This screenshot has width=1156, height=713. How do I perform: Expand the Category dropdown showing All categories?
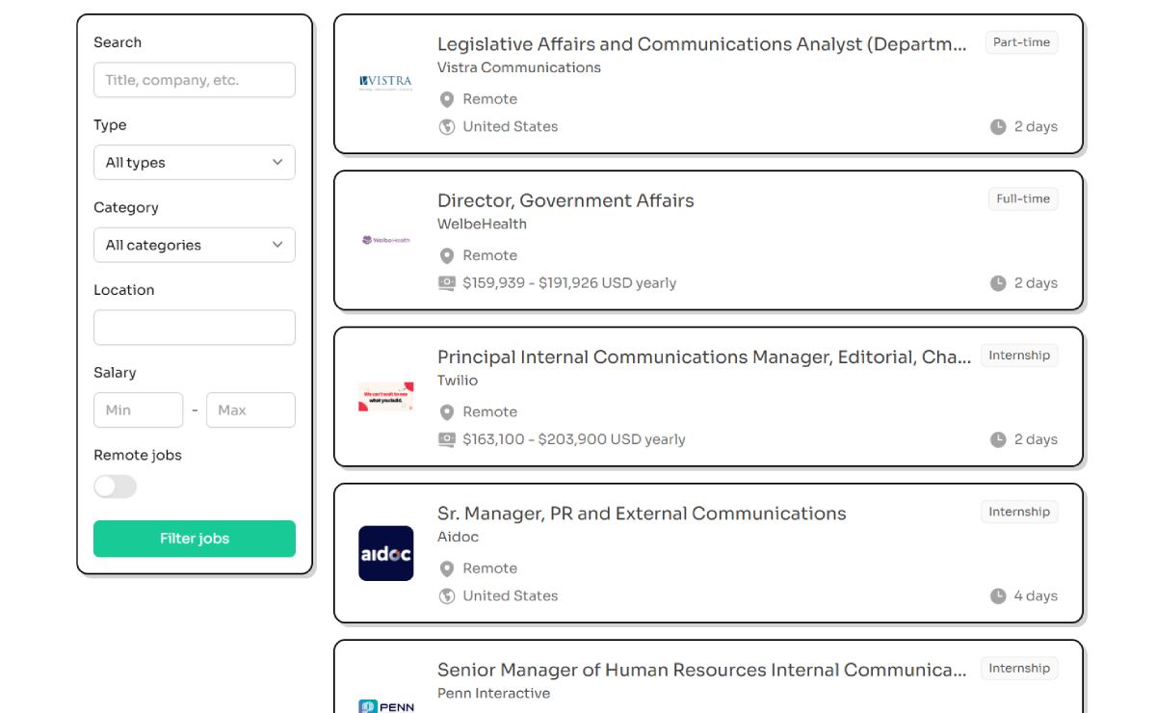point(195,245)
